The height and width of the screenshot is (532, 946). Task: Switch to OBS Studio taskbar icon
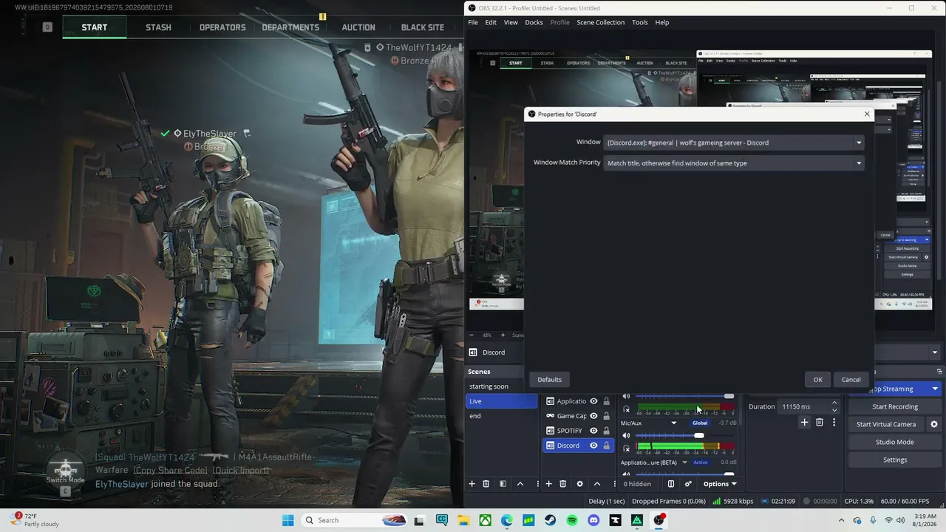(x=659, y=520)
